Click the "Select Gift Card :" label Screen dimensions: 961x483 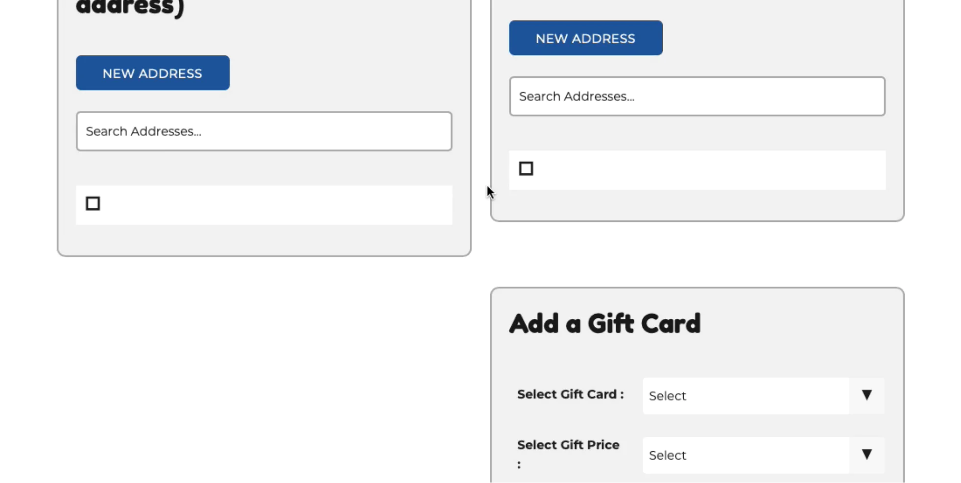570,394
